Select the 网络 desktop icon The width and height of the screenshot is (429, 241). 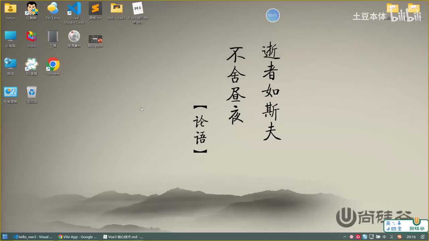(x=10, y=67)
